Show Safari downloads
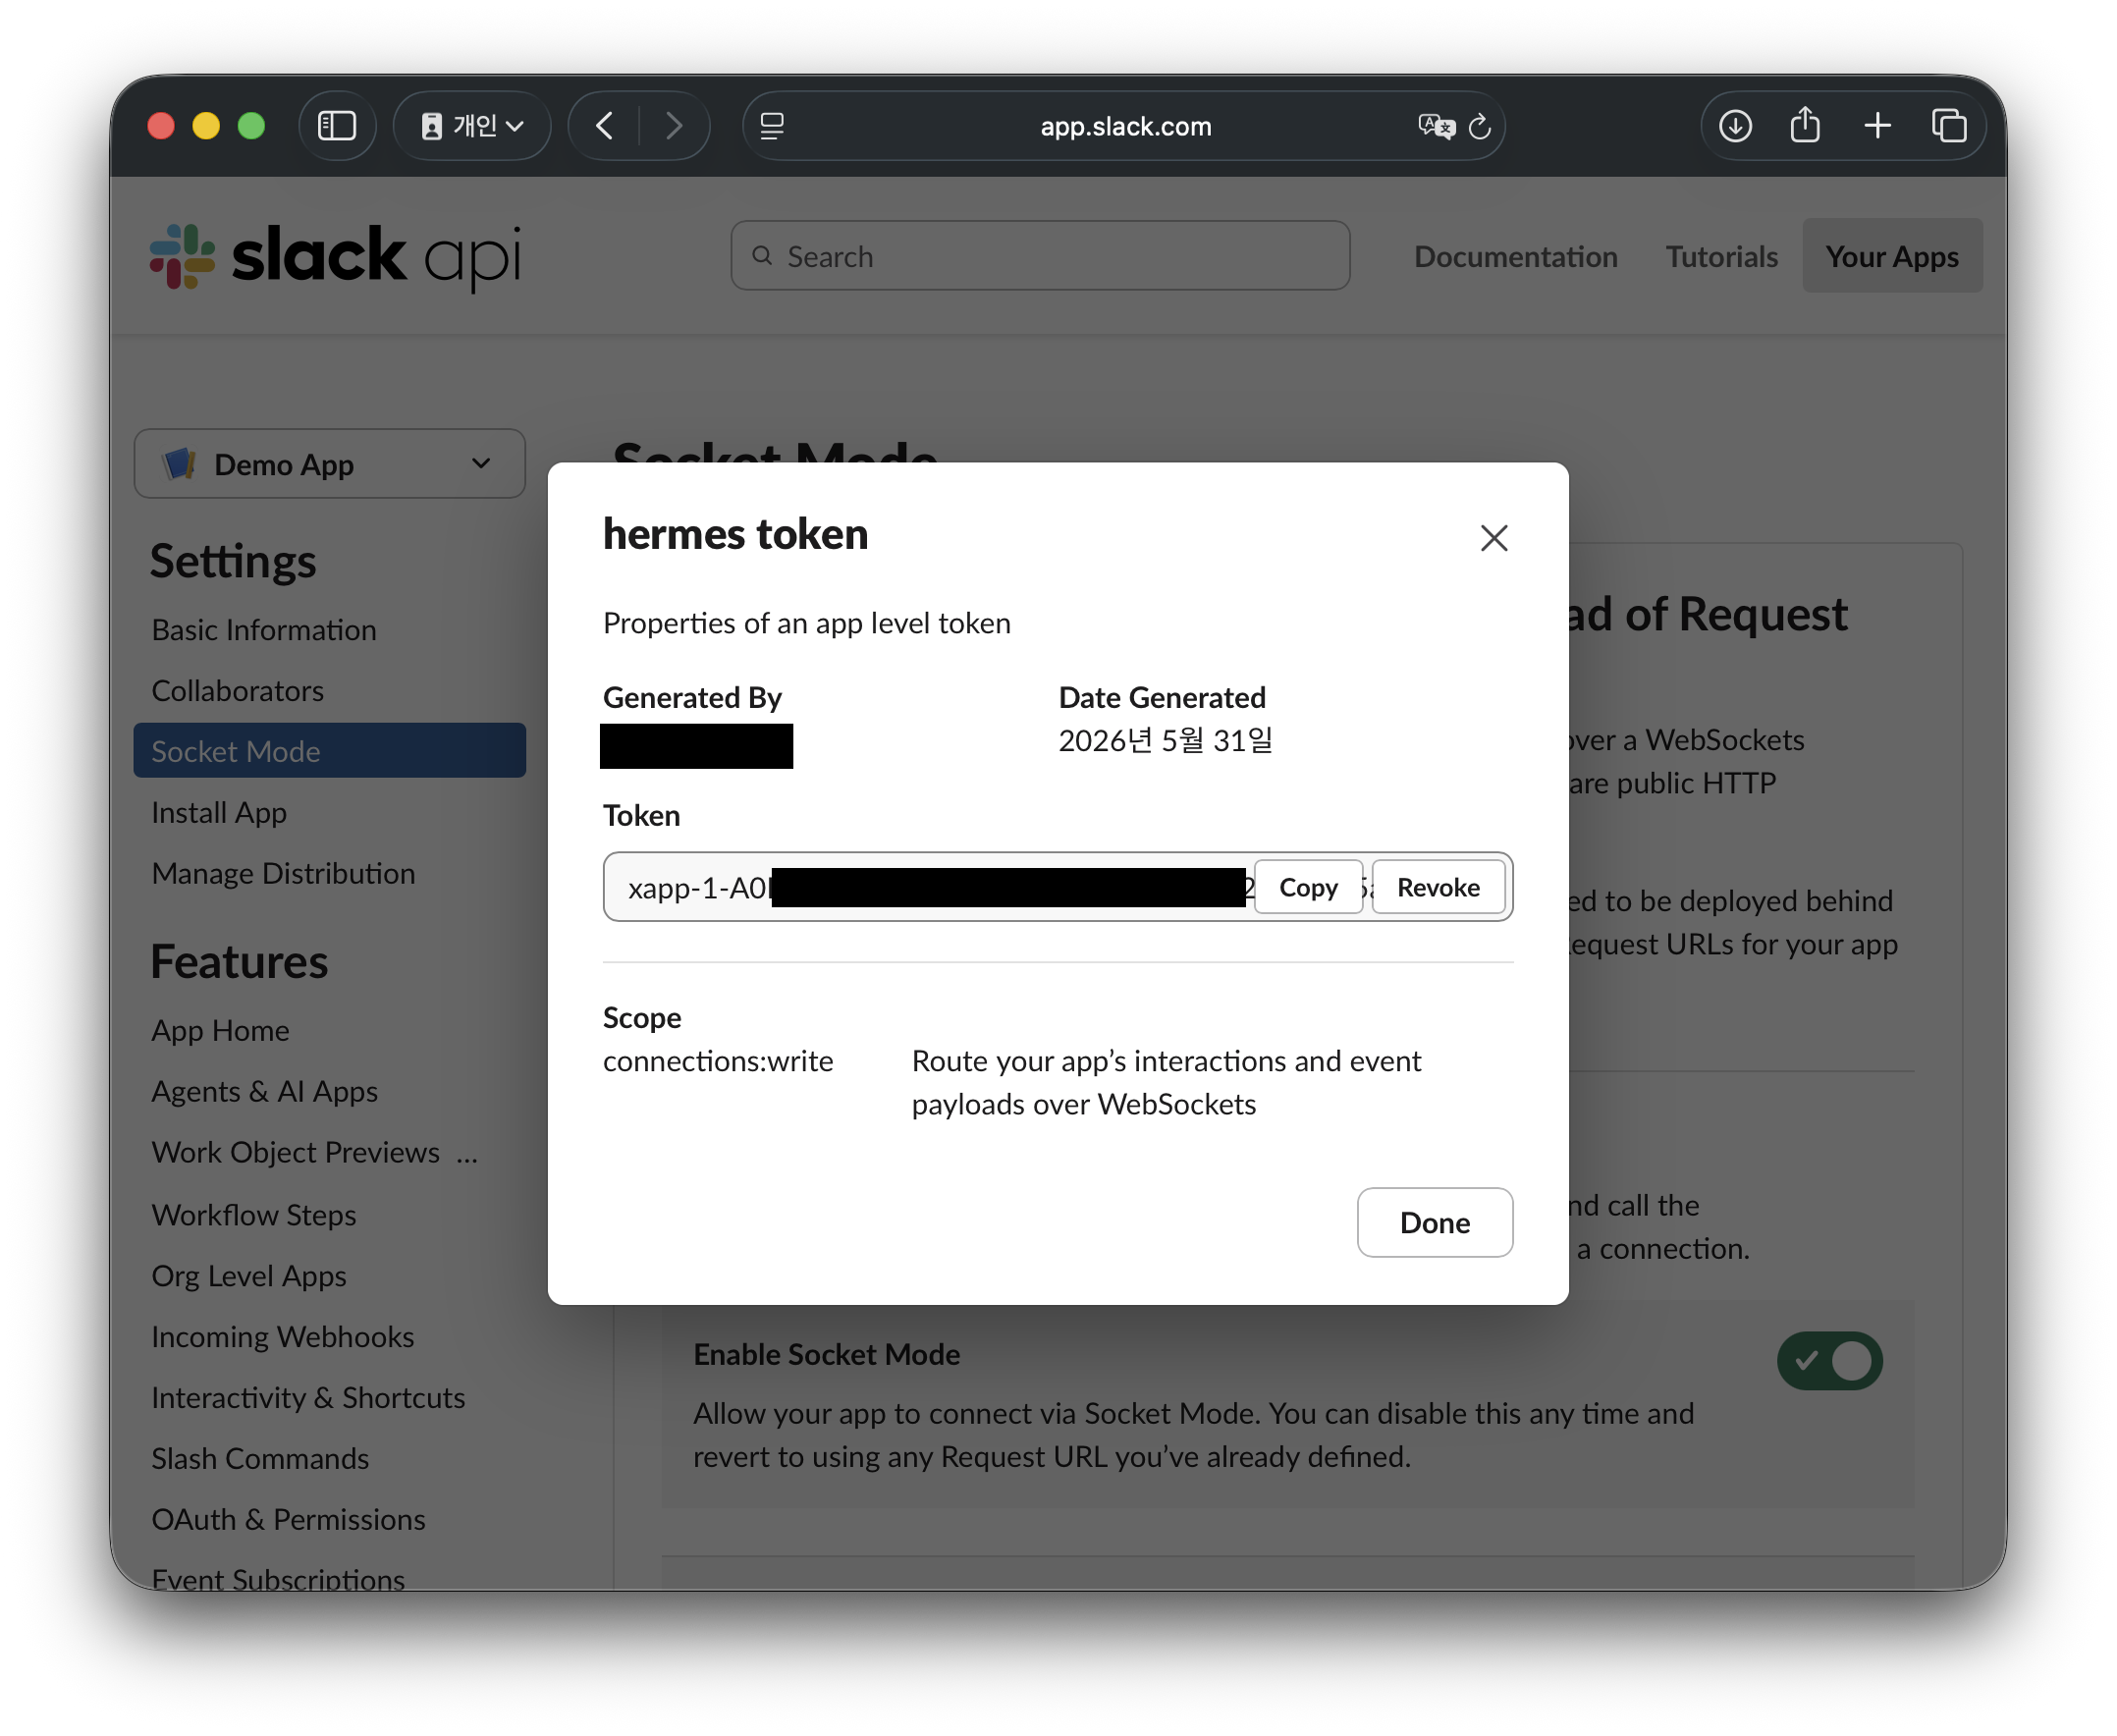Screen dimensions: 2117x1736 tap(1735, 126)
